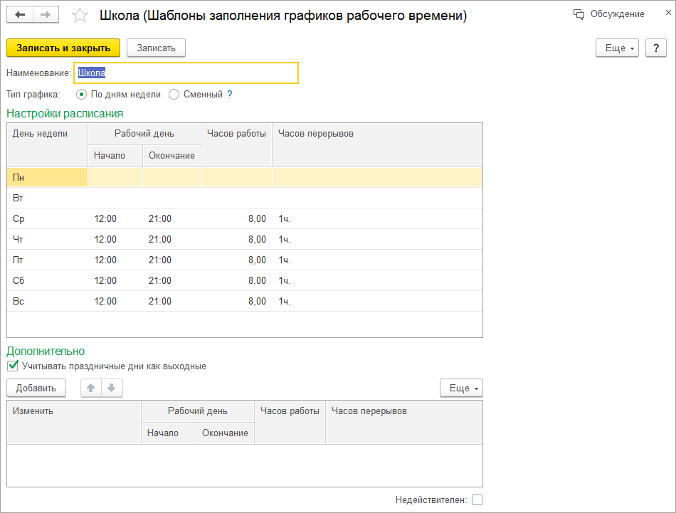Open the top Еще dropdown menu
676x513 pixels.
tap(618, 48)
